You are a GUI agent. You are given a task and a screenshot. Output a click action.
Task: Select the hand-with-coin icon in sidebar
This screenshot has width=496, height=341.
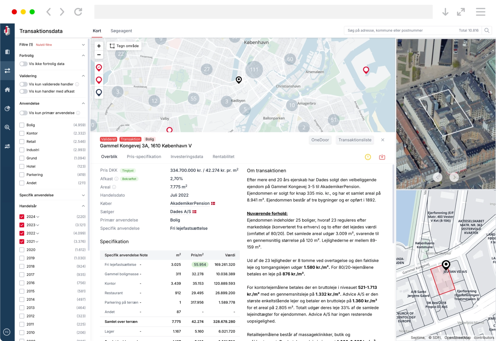(7, 146)
